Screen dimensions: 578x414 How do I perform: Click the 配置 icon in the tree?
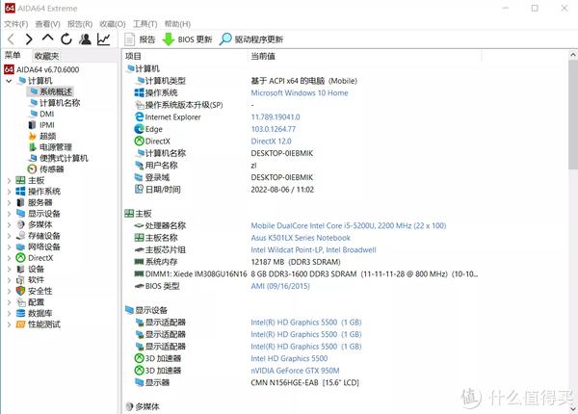20,302
